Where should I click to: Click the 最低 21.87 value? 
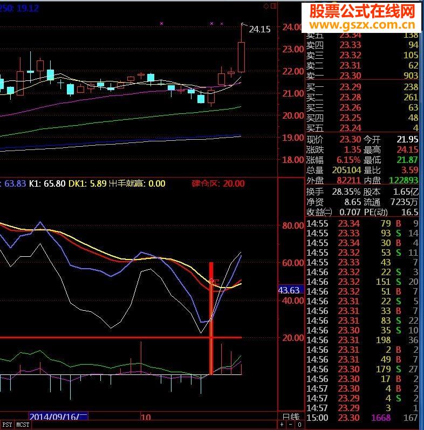pos(407,160)
